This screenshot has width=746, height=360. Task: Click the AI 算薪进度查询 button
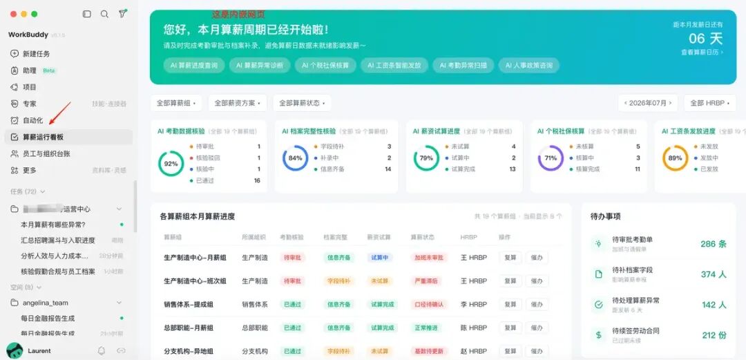[x=194, y=66]
